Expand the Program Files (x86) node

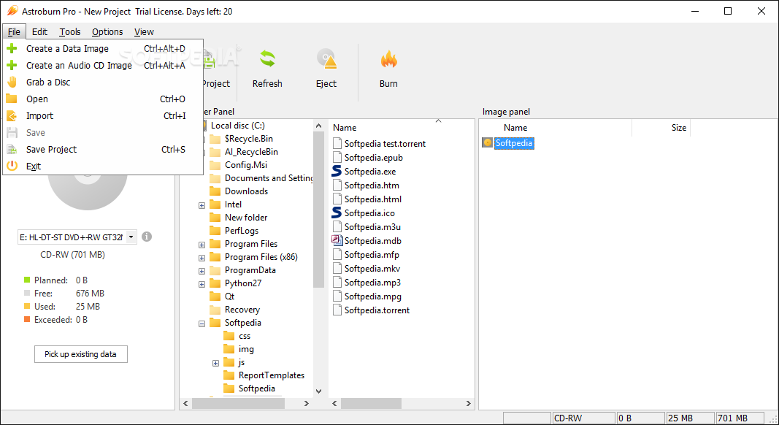[202, 258]
